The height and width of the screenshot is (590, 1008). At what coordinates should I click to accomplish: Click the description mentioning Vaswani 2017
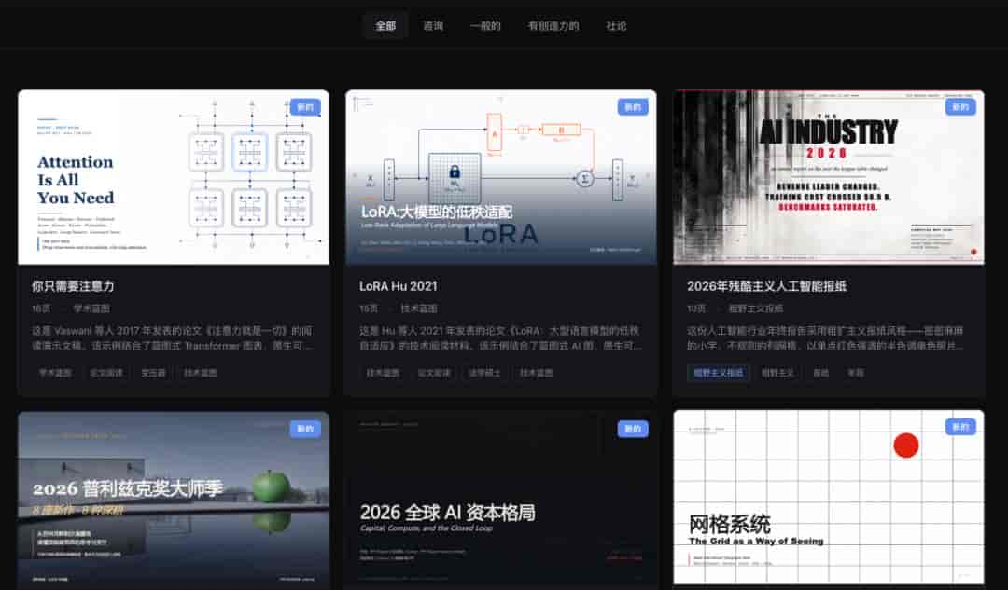(173, 338)
